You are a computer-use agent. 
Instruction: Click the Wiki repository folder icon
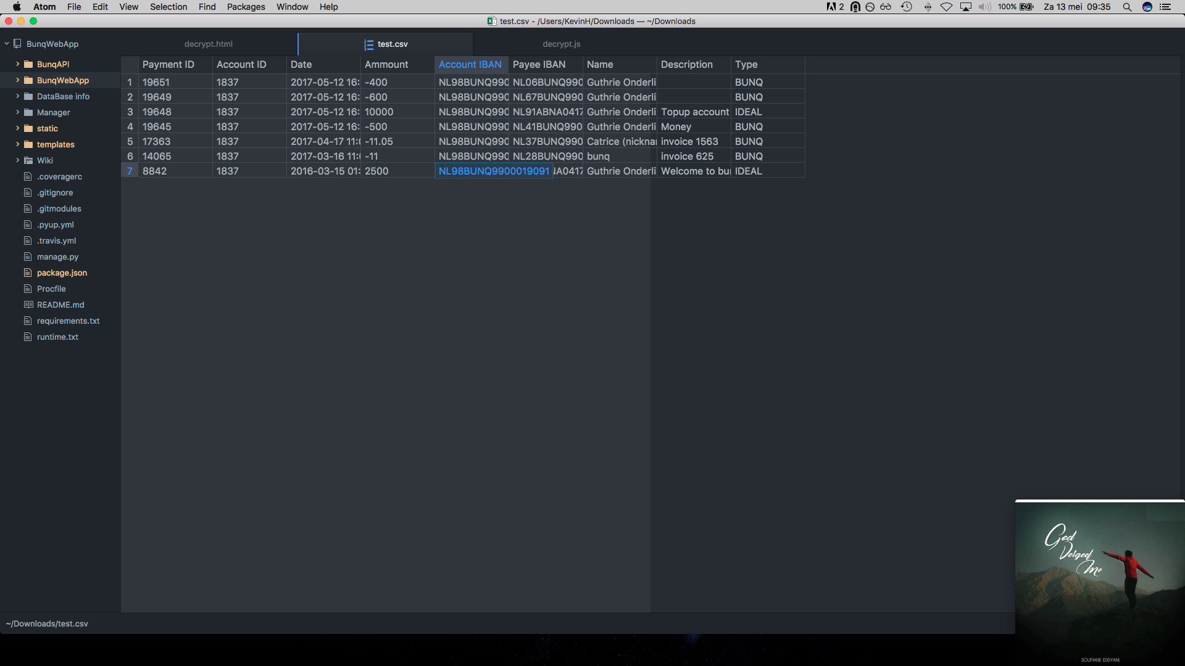pyautogui.click(x=28, y=160)
